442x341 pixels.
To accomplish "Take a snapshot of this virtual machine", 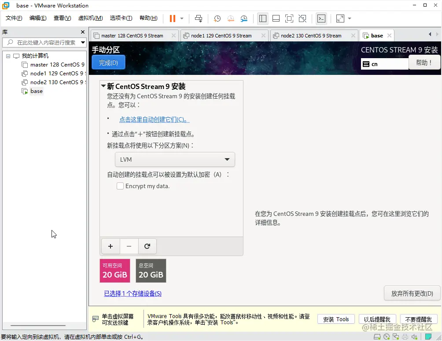I will 217,19.
